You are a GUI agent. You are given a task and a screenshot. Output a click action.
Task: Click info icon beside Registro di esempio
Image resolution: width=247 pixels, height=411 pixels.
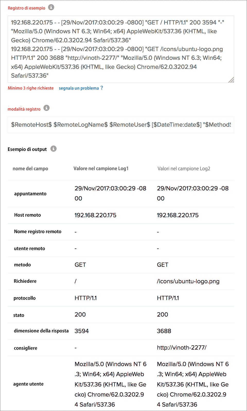pos(51,7)
